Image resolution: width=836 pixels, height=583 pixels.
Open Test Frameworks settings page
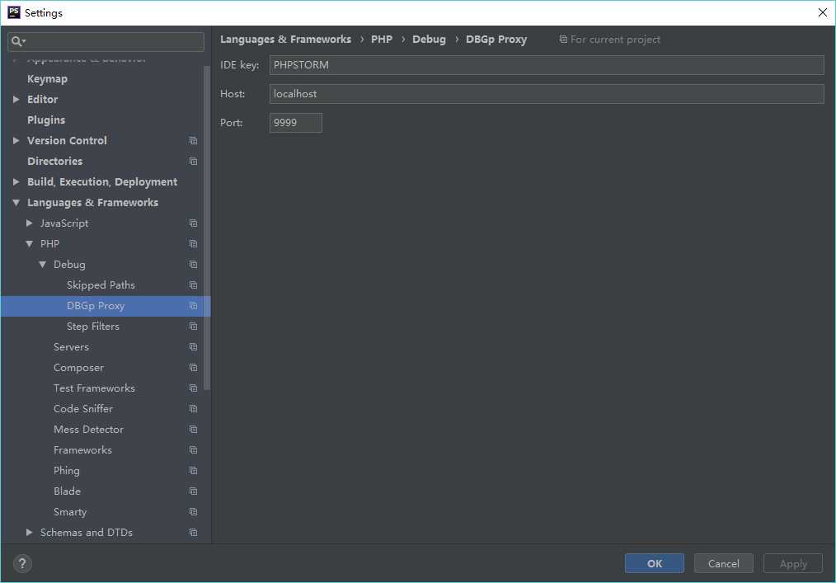tap(94, 388)
